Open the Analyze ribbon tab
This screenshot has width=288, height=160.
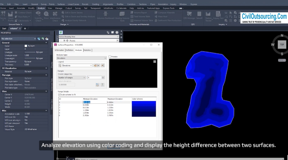pos(41,8)
